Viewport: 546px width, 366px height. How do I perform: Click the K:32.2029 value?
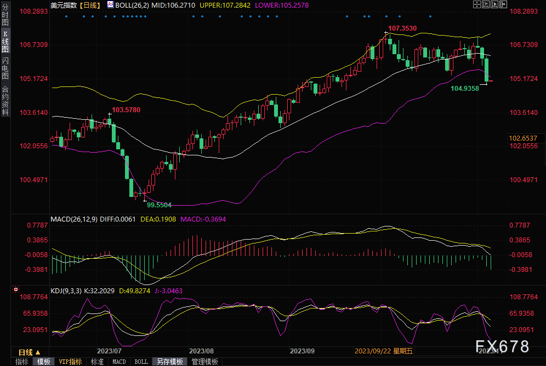coord(99,291)
